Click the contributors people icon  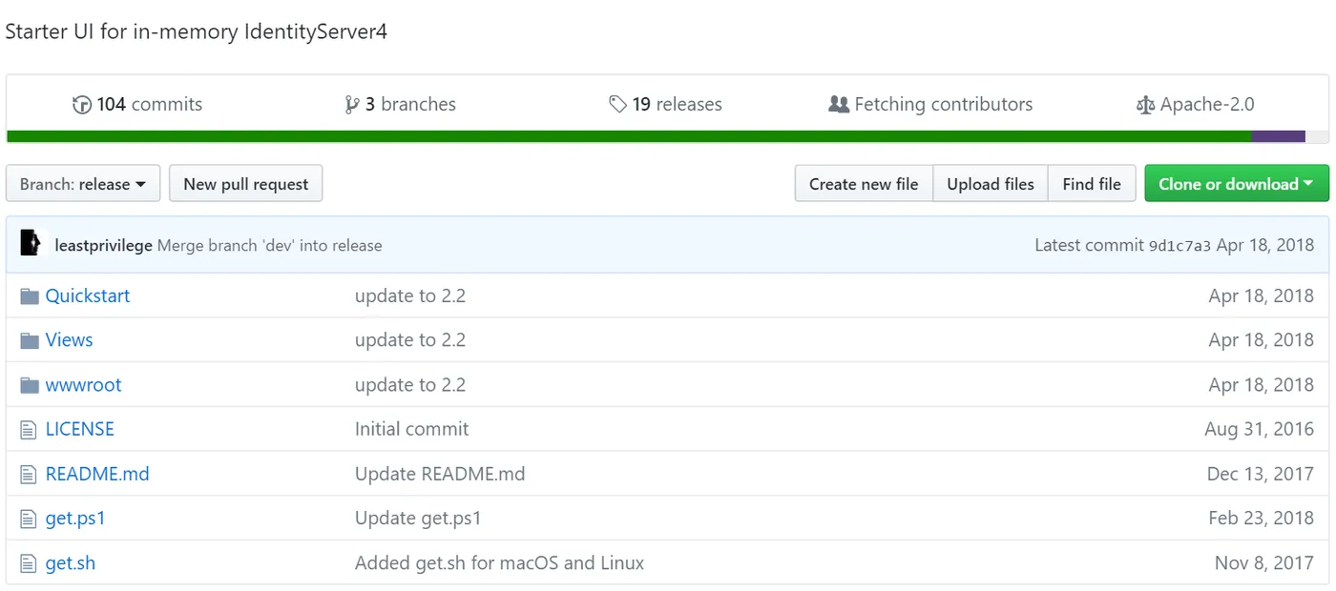click(839, 105)
